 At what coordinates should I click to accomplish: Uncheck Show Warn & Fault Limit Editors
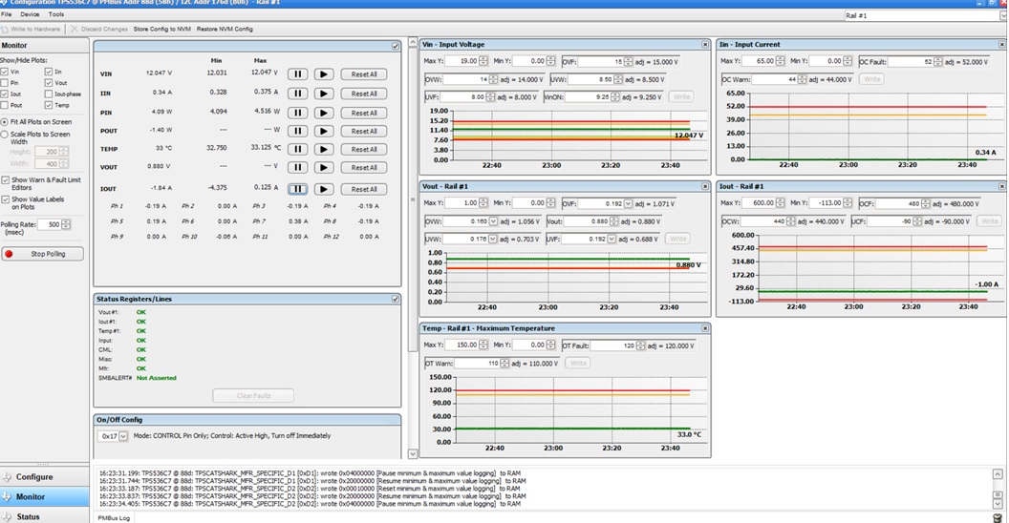click(x=5, y=179)
